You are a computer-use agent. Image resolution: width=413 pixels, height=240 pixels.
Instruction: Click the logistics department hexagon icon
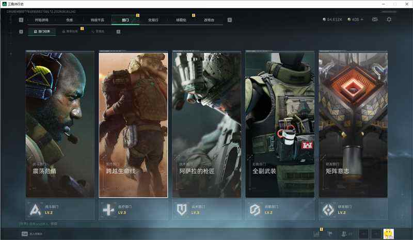pyautogui.click(x=255, y=210)
